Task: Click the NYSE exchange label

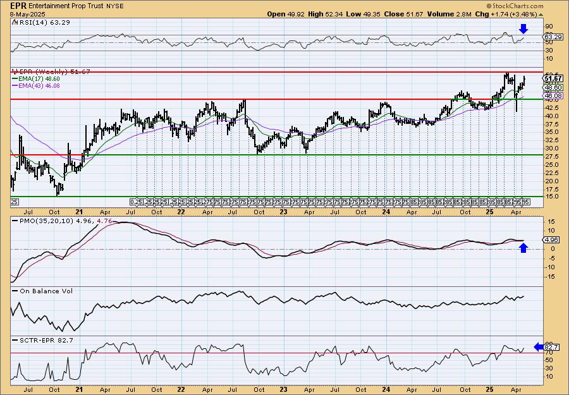Action: point(114,6)
